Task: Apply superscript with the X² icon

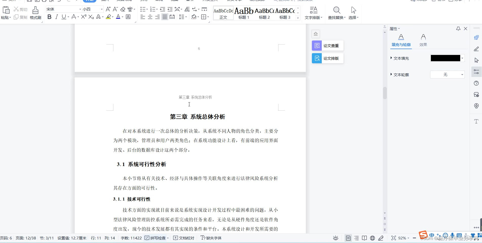Action: 84,17
